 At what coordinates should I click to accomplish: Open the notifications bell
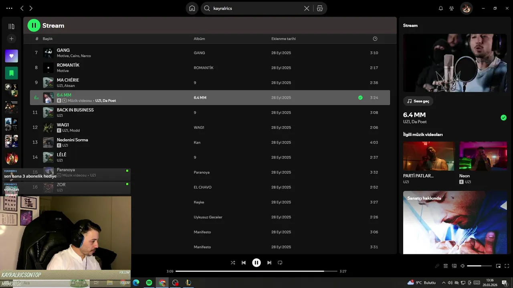(441, 8)
